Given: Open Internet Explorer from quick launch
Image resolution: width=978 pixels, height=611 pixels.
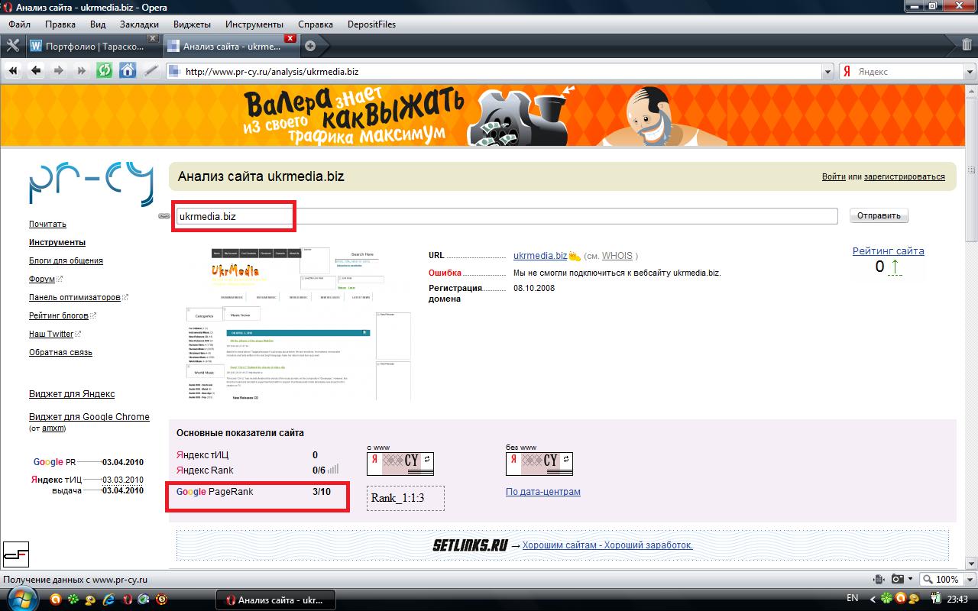Looking at the screenshot, I should (108, 600).
